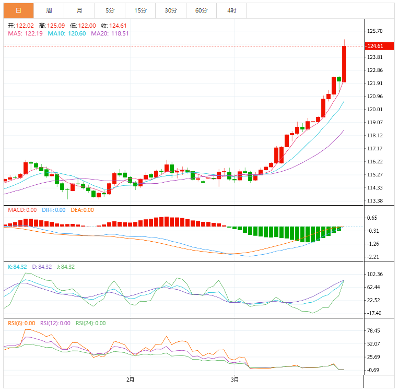
Task: Open the 月 (monthly) timeframe tab
Action: (79, 10)
